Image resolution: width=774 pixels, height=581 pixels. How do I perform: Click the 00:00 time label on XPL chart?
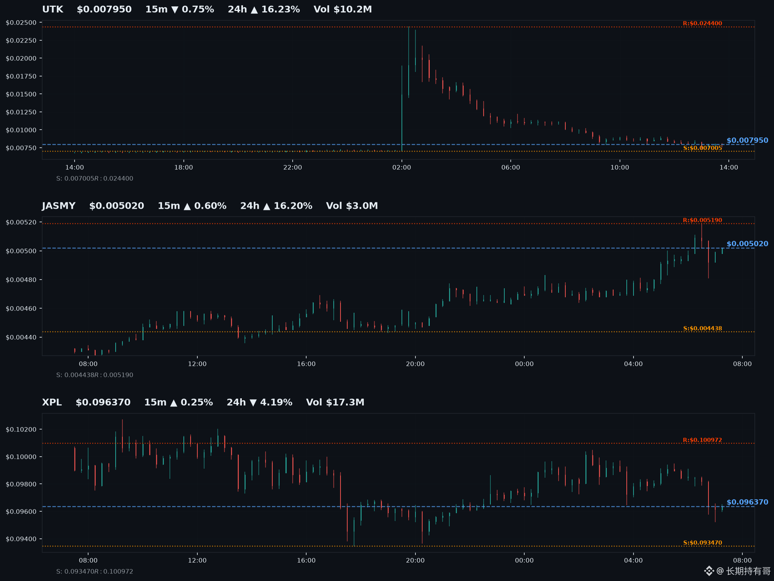(524, 561)
